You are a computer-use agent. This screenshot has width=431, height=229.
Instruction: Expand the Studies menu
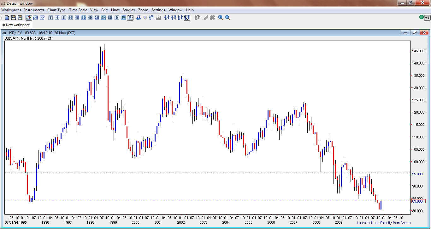tap(128, 10)
